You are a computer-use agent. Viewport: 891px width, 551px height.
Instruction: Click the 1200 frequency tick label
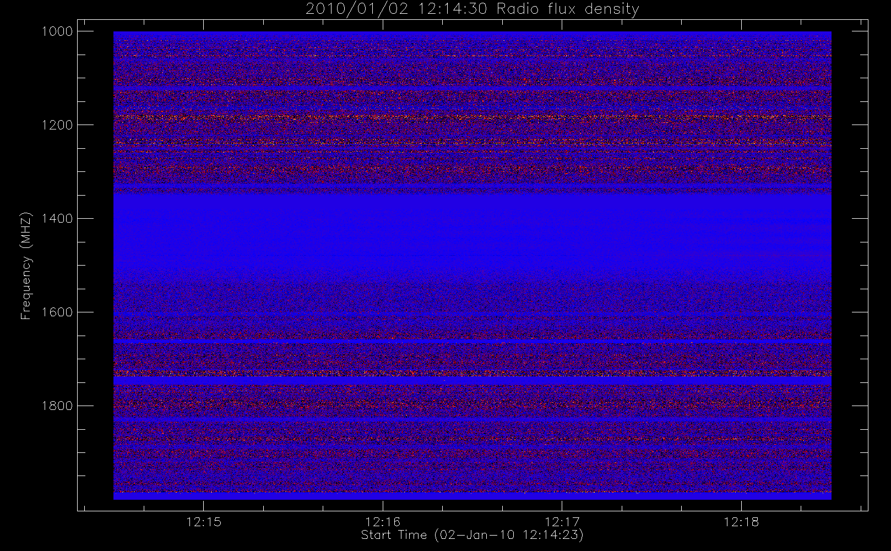(x=57, y=125)
